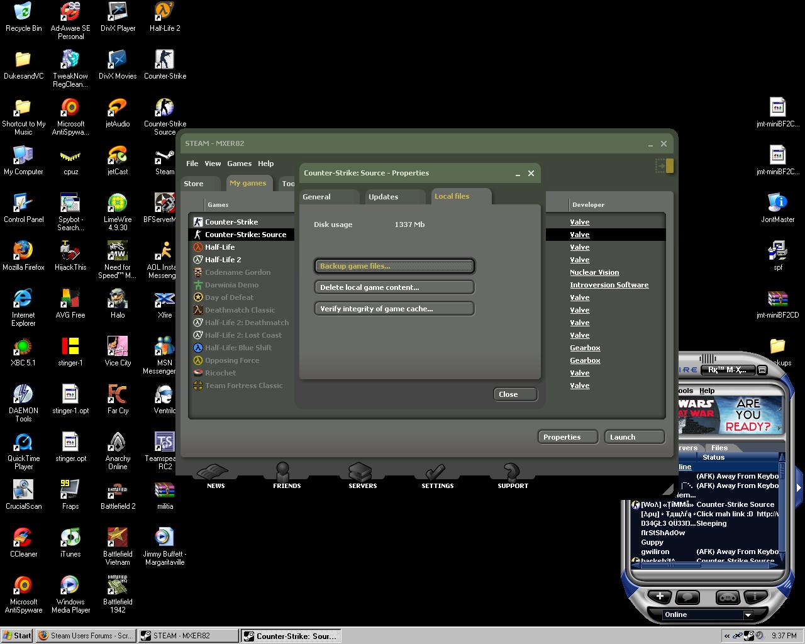Image resolution: width=805 pixels, height=644 pixels.
Task: Click Backup game files button
Action: coord(394,266)
